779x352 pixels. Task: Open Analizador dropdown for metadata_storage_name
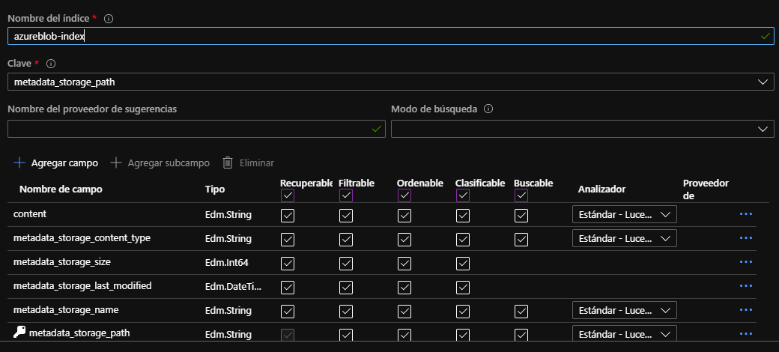point(625,310)
